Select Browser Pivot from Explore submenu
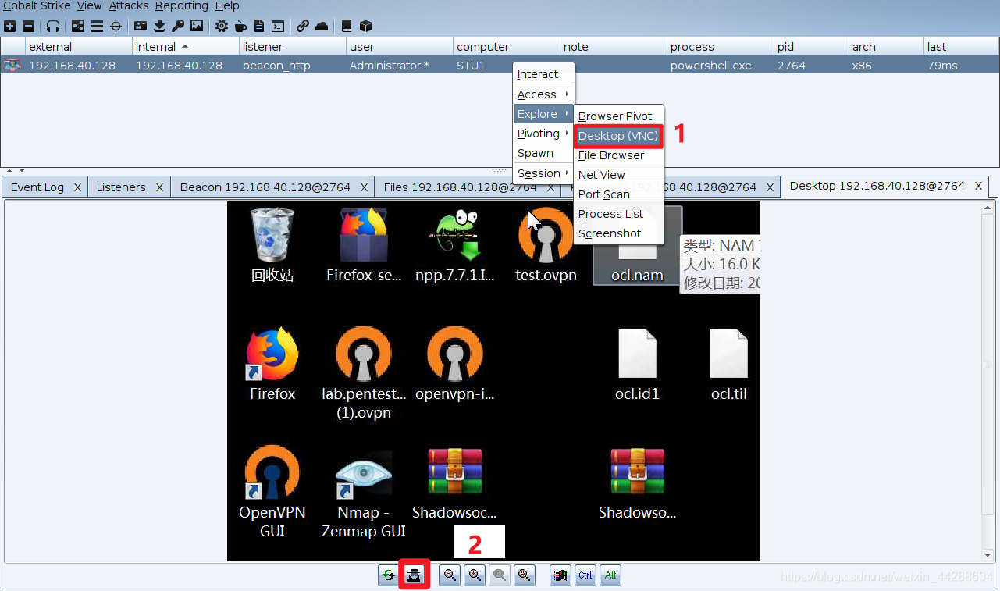1000x591 pixels. (618, 116)
